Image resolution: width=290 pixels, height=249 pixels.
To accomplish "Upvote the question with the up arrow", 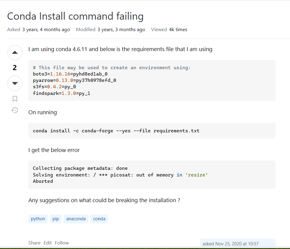I will (x=15, y=53).
